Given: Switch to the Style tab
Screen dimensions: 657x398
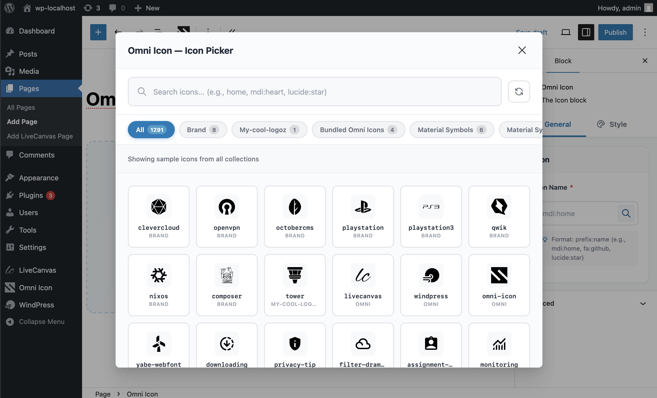Looking at the screenshot, I should tap(612, 124).
